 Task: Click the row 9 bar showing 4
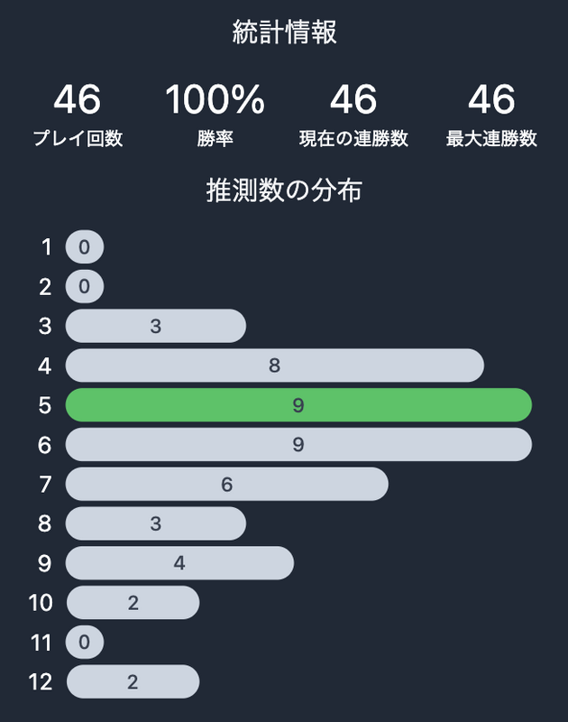tap(179, 562)
